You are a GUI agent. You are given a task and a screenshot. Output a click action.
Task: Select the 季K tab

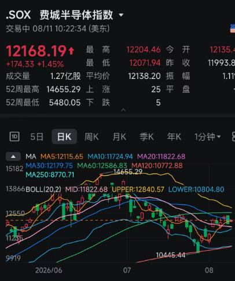146,137
